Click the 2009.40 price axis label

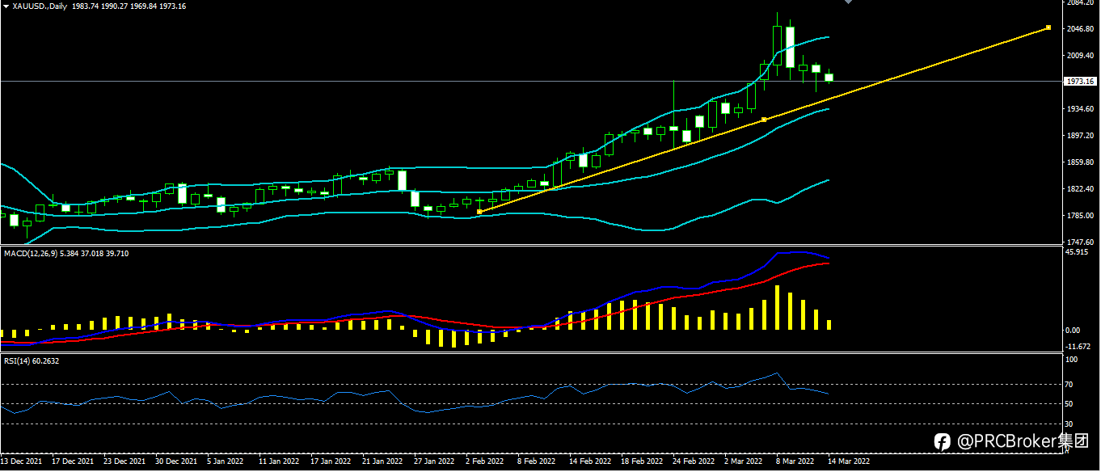pos(1081,56)
